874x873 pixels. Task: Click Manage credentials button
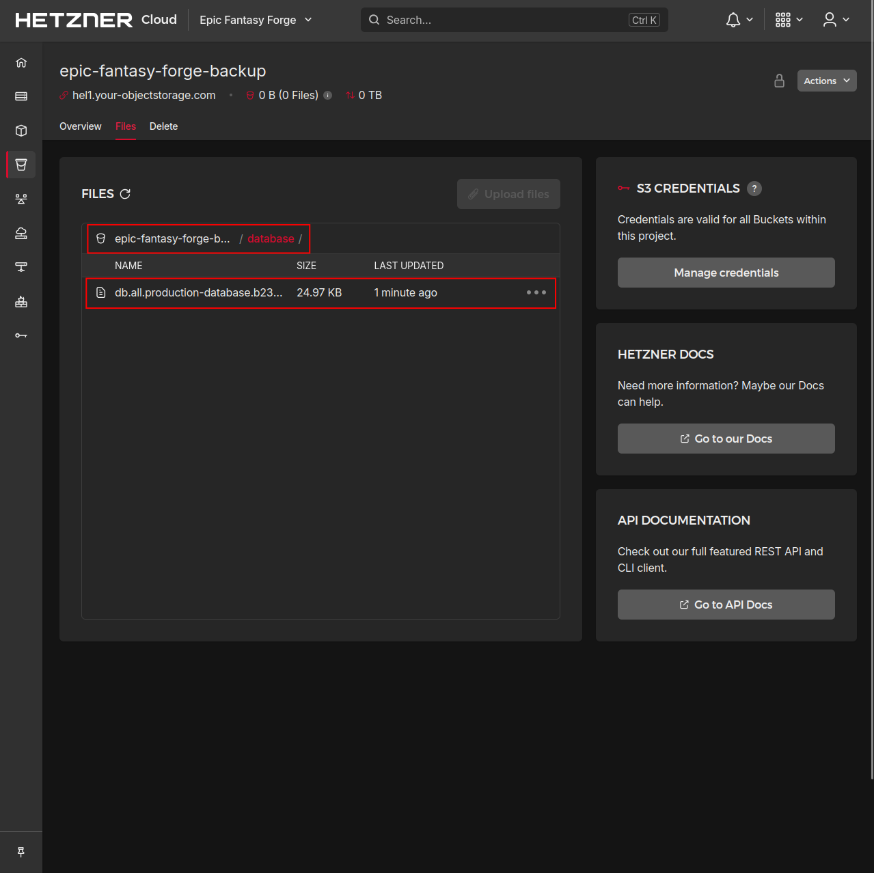point(726,273)
